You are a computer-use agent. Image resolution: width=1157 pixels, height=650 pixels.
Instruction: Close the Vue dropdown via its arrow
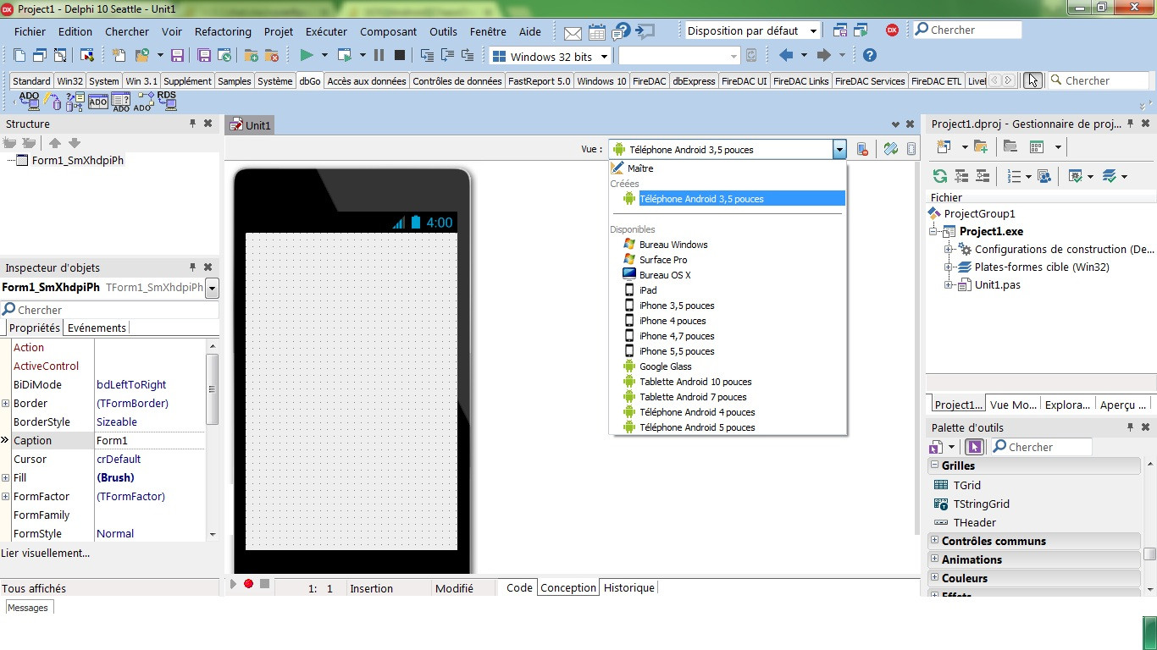pyautogui.click(x=839, y=150)
